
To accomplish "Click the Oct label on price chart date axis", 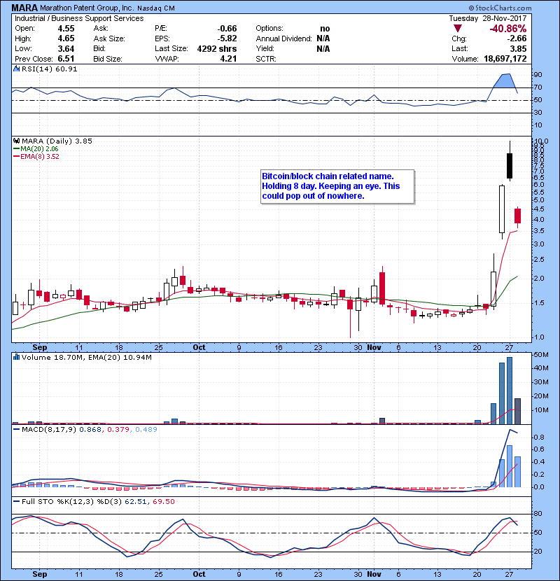I will (x=199, y=347).
